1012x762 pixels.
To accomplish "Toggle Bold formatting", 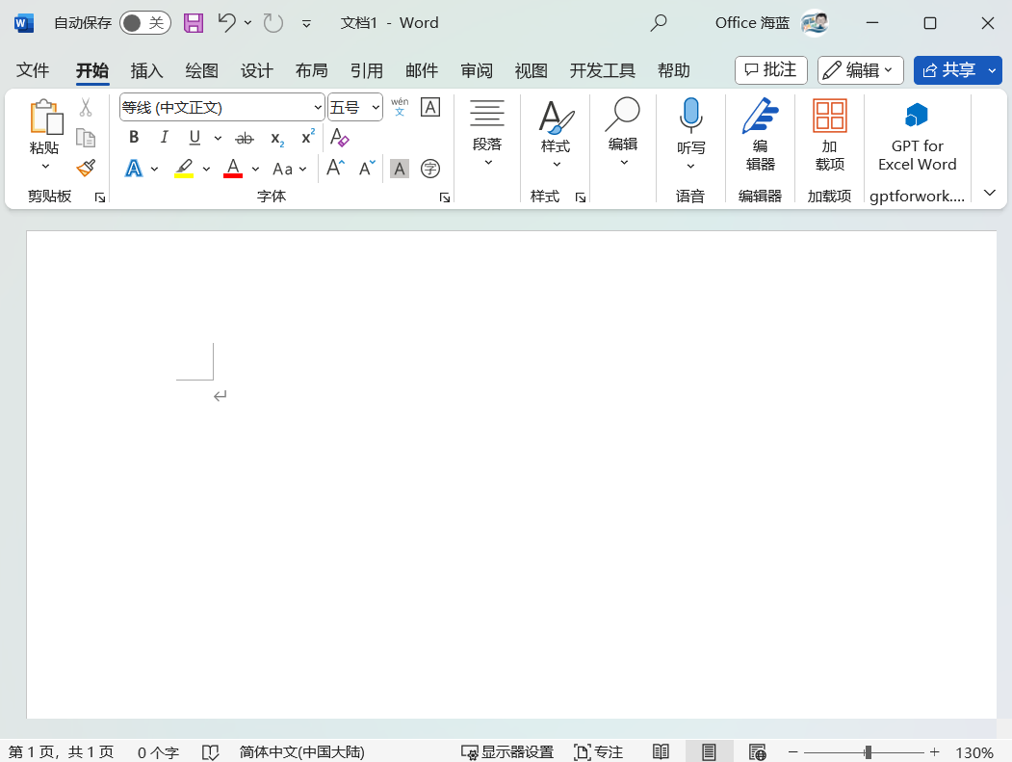I will [134, 137].
